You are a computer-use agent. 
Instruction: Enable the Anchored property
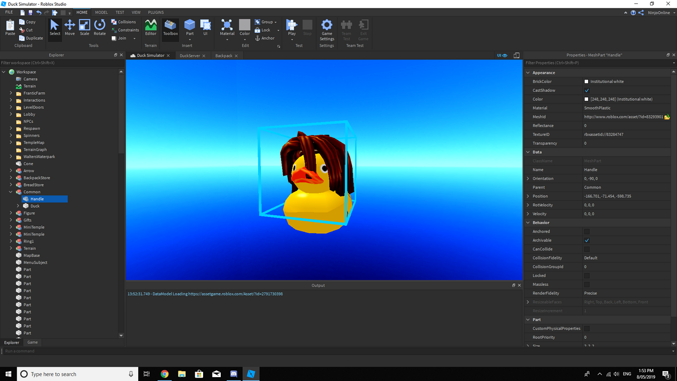click(586, 231)
